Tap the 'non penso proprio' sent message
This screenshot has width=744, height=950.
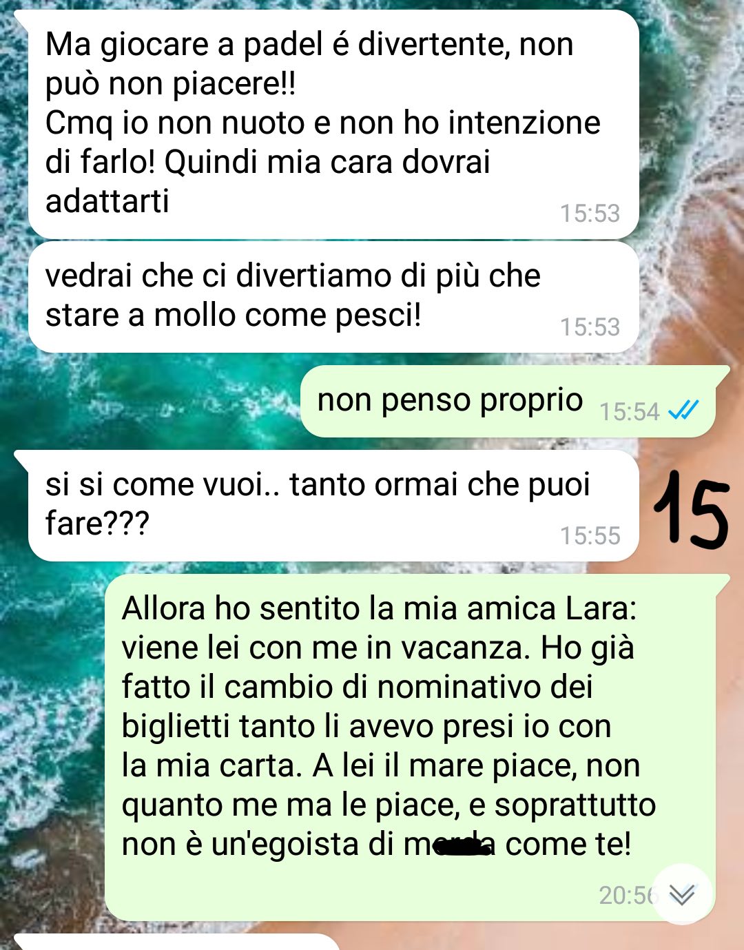pos(508,401)
